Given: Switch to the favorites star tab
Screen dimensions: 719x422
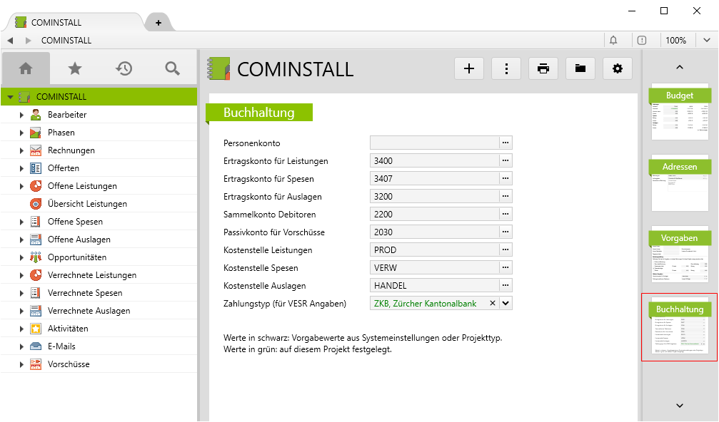Looking at the screenshot, I should 75,68.
